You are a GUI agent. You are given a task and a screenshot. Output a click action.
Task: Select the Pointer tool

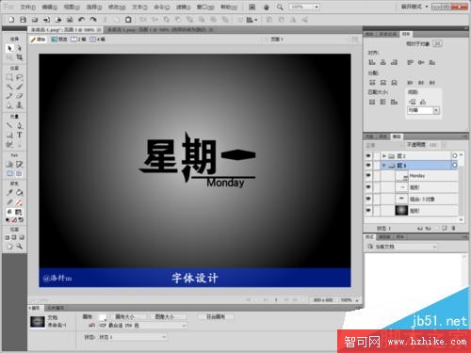(9, 49)
